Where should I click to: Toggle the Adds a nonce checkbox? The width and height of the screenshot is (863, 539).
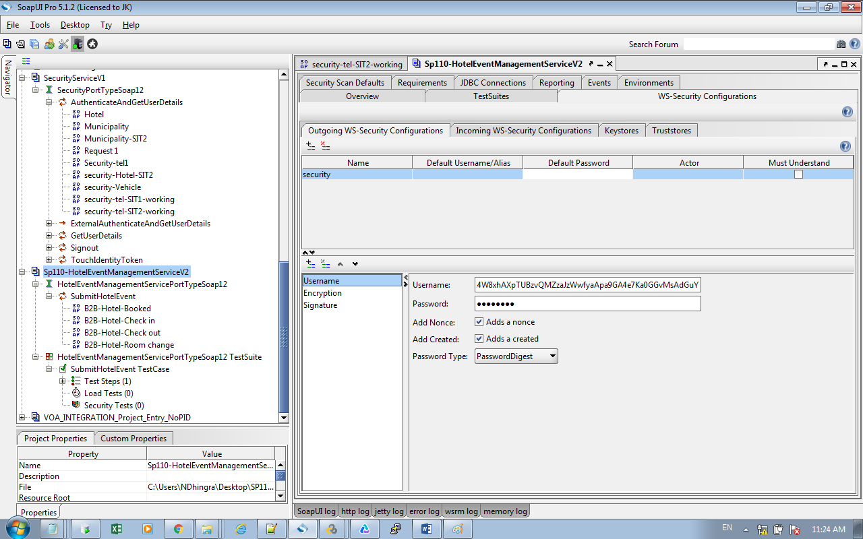pos(479,322)
